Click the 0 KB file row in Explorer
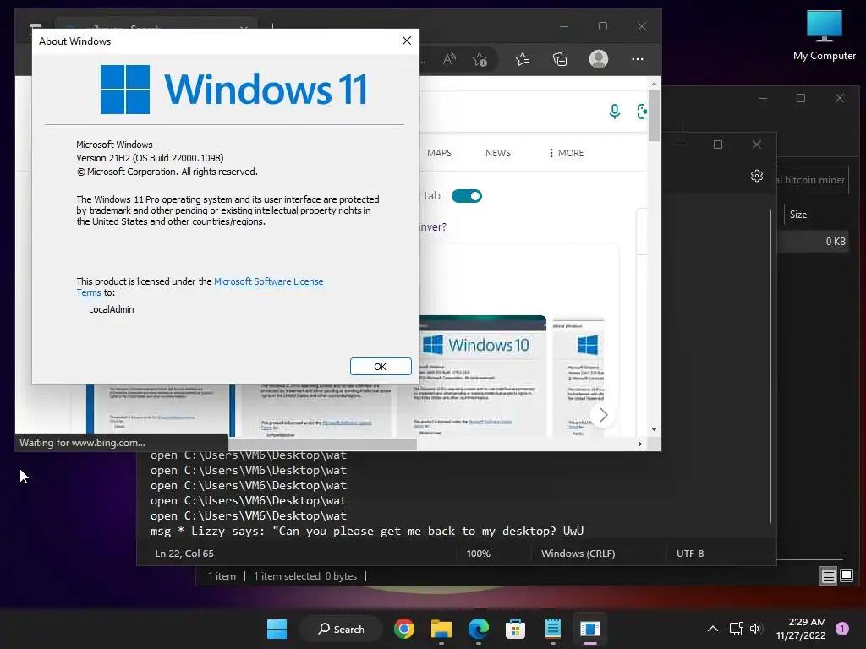The width and height of the screenshot is (866, 649). 813,241
